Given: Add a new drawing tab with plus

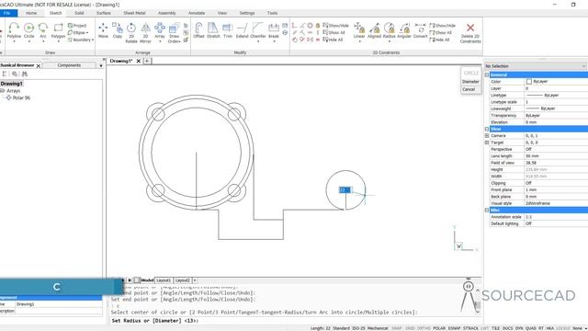Looking at the screenshot, I should point(147,61).
